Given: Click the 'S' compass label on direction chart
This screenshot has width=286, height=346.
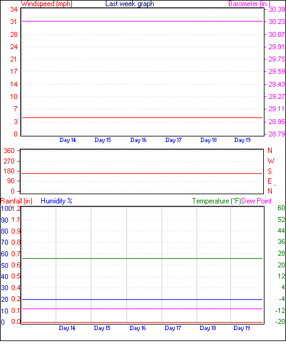Looking at the screenshot, I should [x=269, y=171].
